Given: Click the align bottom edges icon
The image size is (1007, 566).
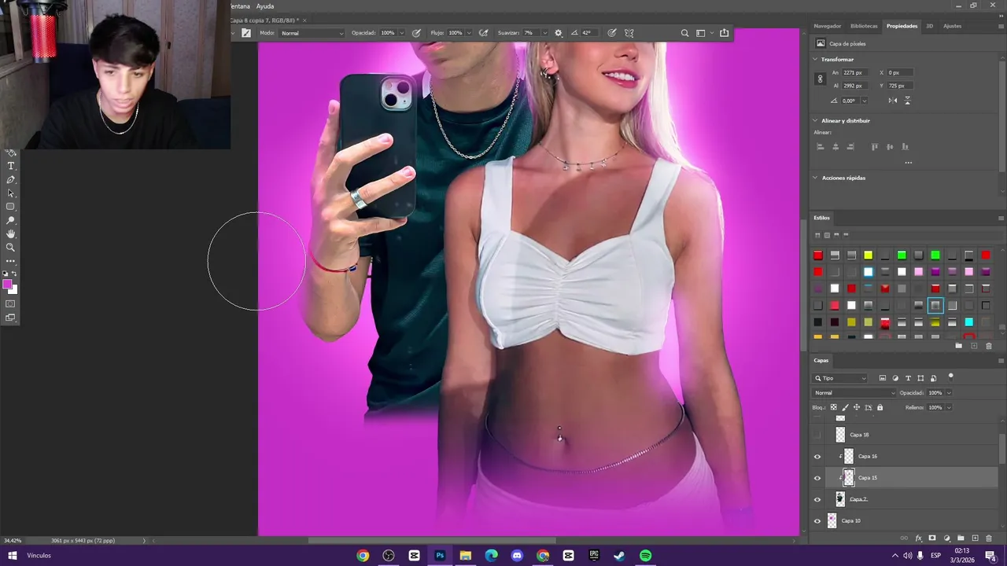Looking at the screenshot, I should point(905,146).
